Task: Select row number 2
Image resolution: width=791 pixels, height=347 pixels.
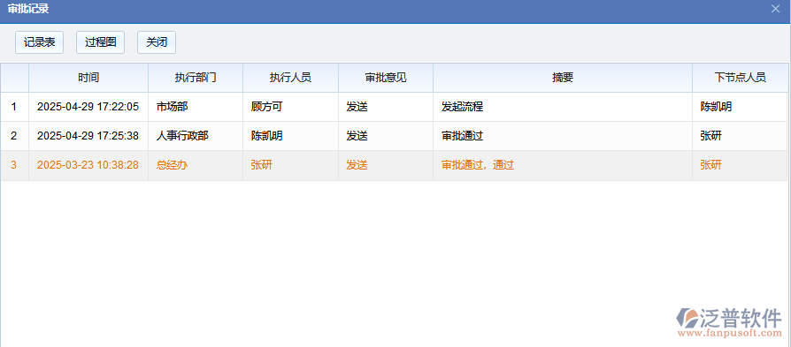Action: pos(13,136)
